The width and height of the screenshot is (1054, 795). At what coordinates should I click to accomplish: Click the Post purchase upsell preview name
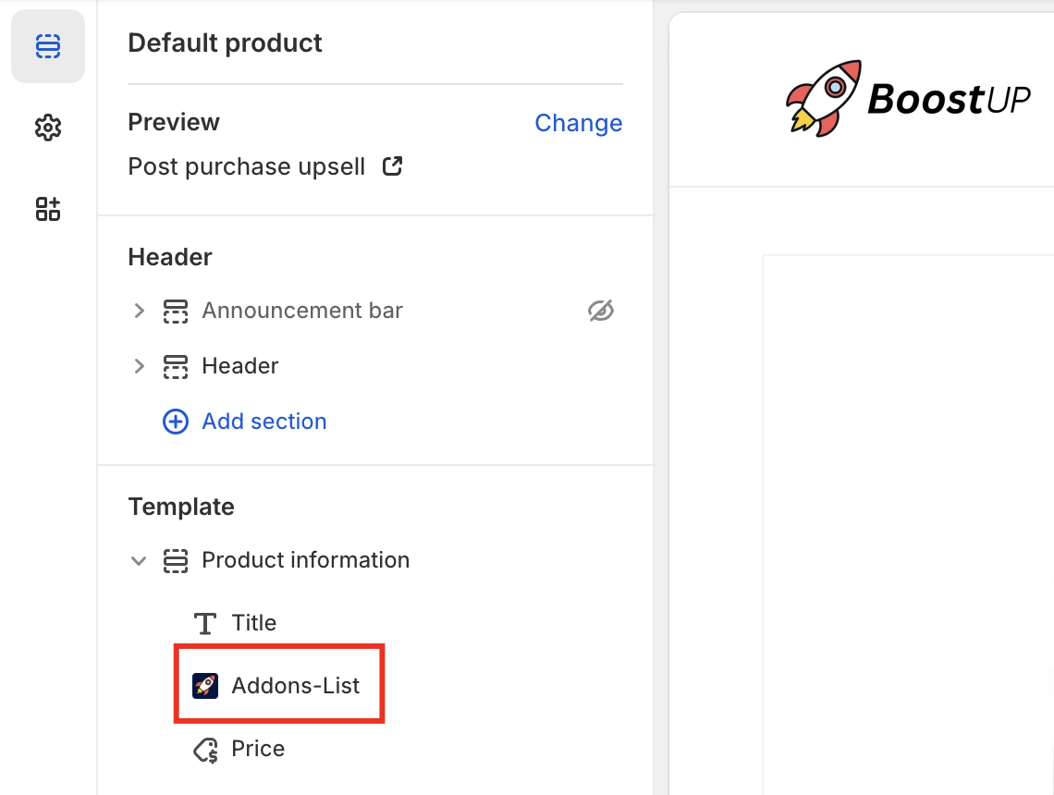point(246,166)
